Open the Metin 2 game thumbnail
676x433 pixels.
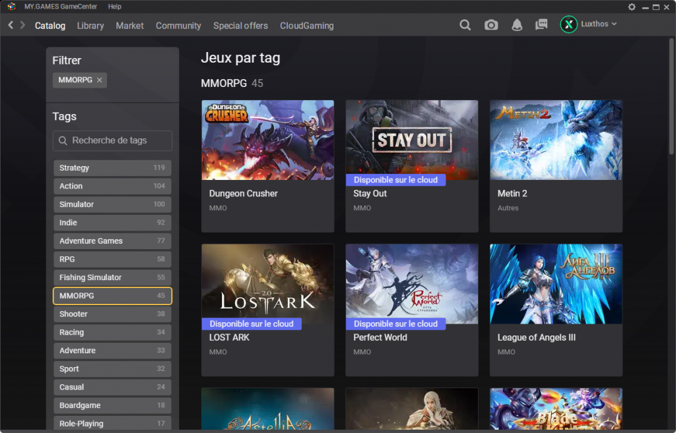(x=556, y=140)
